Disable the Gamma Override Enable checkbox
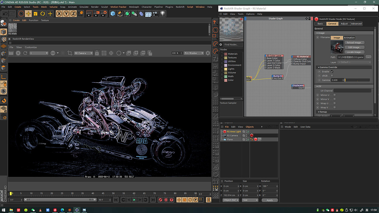The height and width of the screenshot is (213, 379). click(x=332, y=72)
